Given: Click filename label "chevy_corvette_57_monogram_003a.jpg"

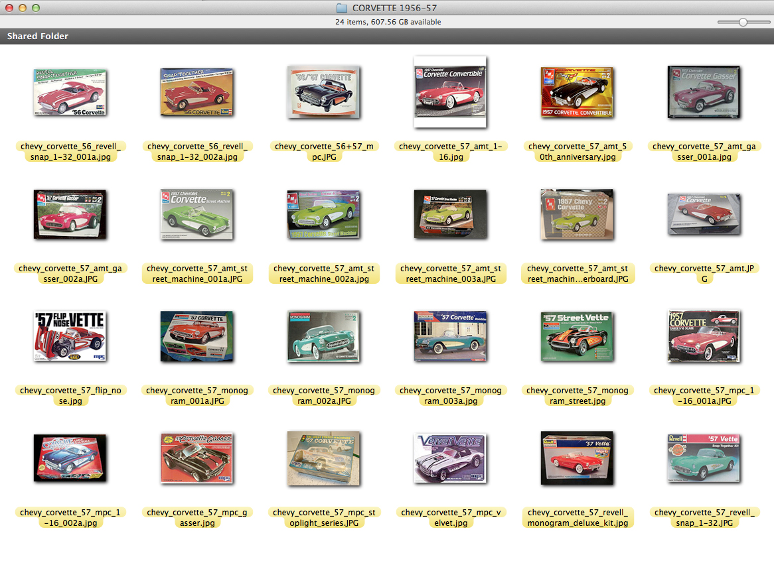Looking at the screenshot, I should [x=451, y=395].
